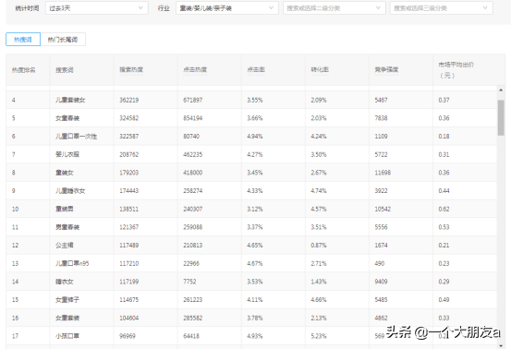Image resolution: width=511 pixels, height=349 pixels.
Task: Select the search term 儿童口罩n95
Action: [x=72, y=263]
